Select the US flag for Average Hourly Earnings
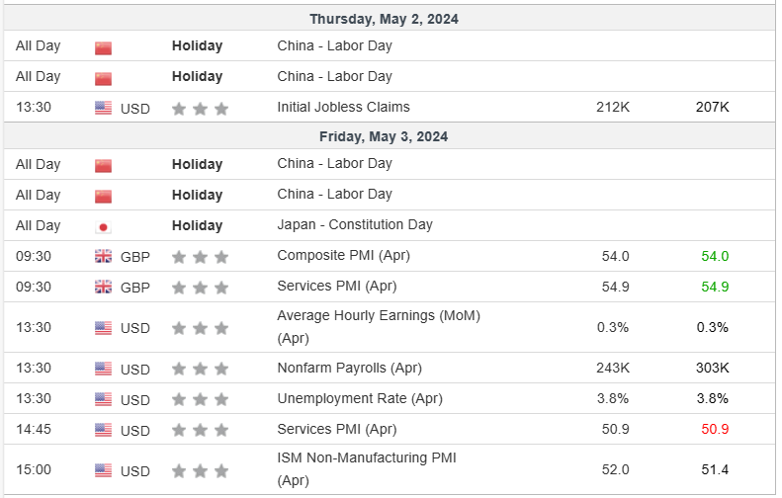 [104, 328]
